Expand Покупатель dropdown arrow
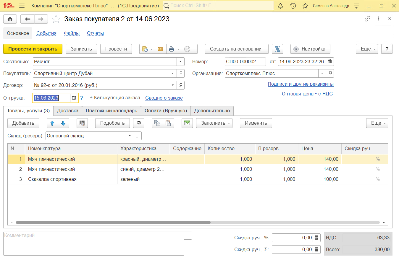 (x=173, y=74)
